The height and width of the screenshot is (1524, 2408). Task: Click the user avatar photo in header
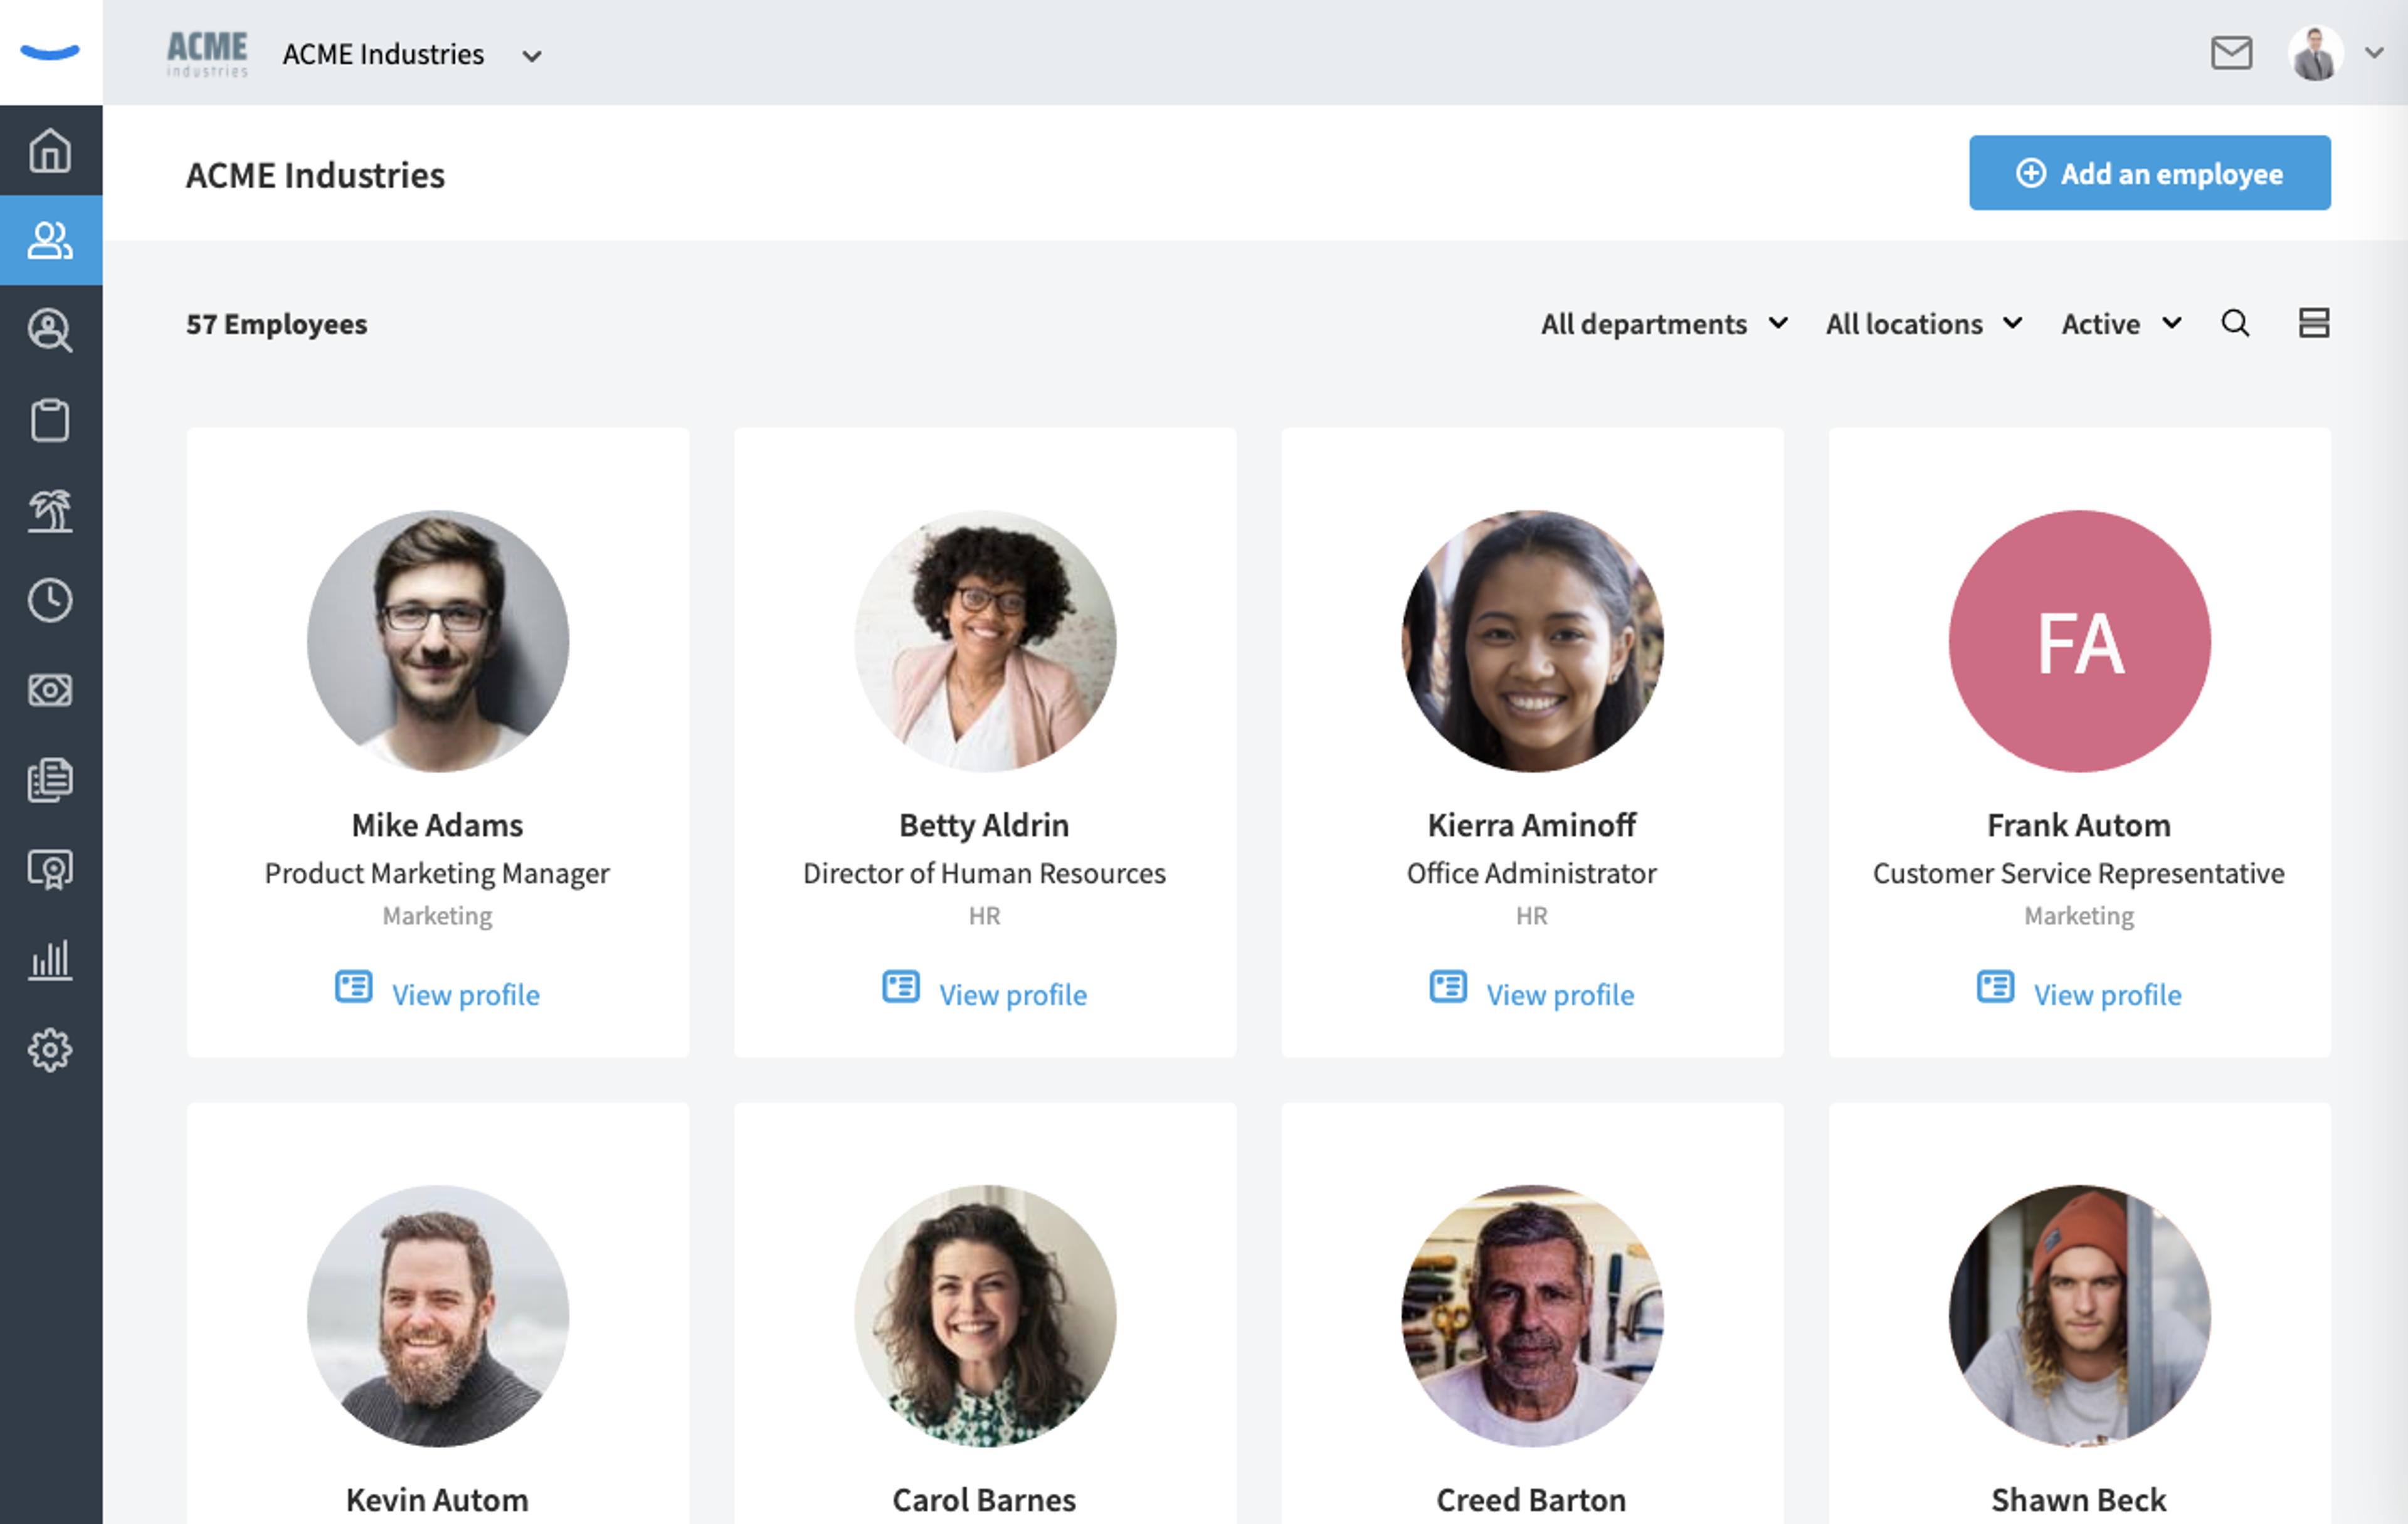(2316, 53)
